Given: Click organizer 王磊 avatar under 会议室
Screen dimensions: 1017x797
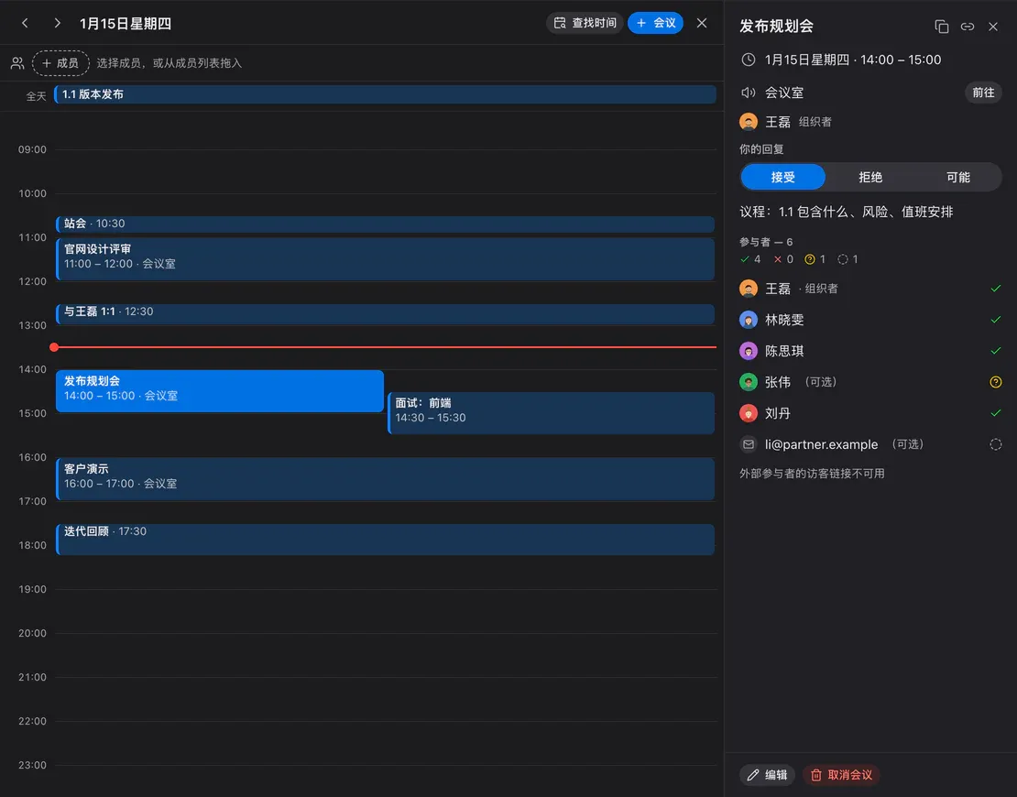Looking at the screenshot, I should (x=749, y=122).
